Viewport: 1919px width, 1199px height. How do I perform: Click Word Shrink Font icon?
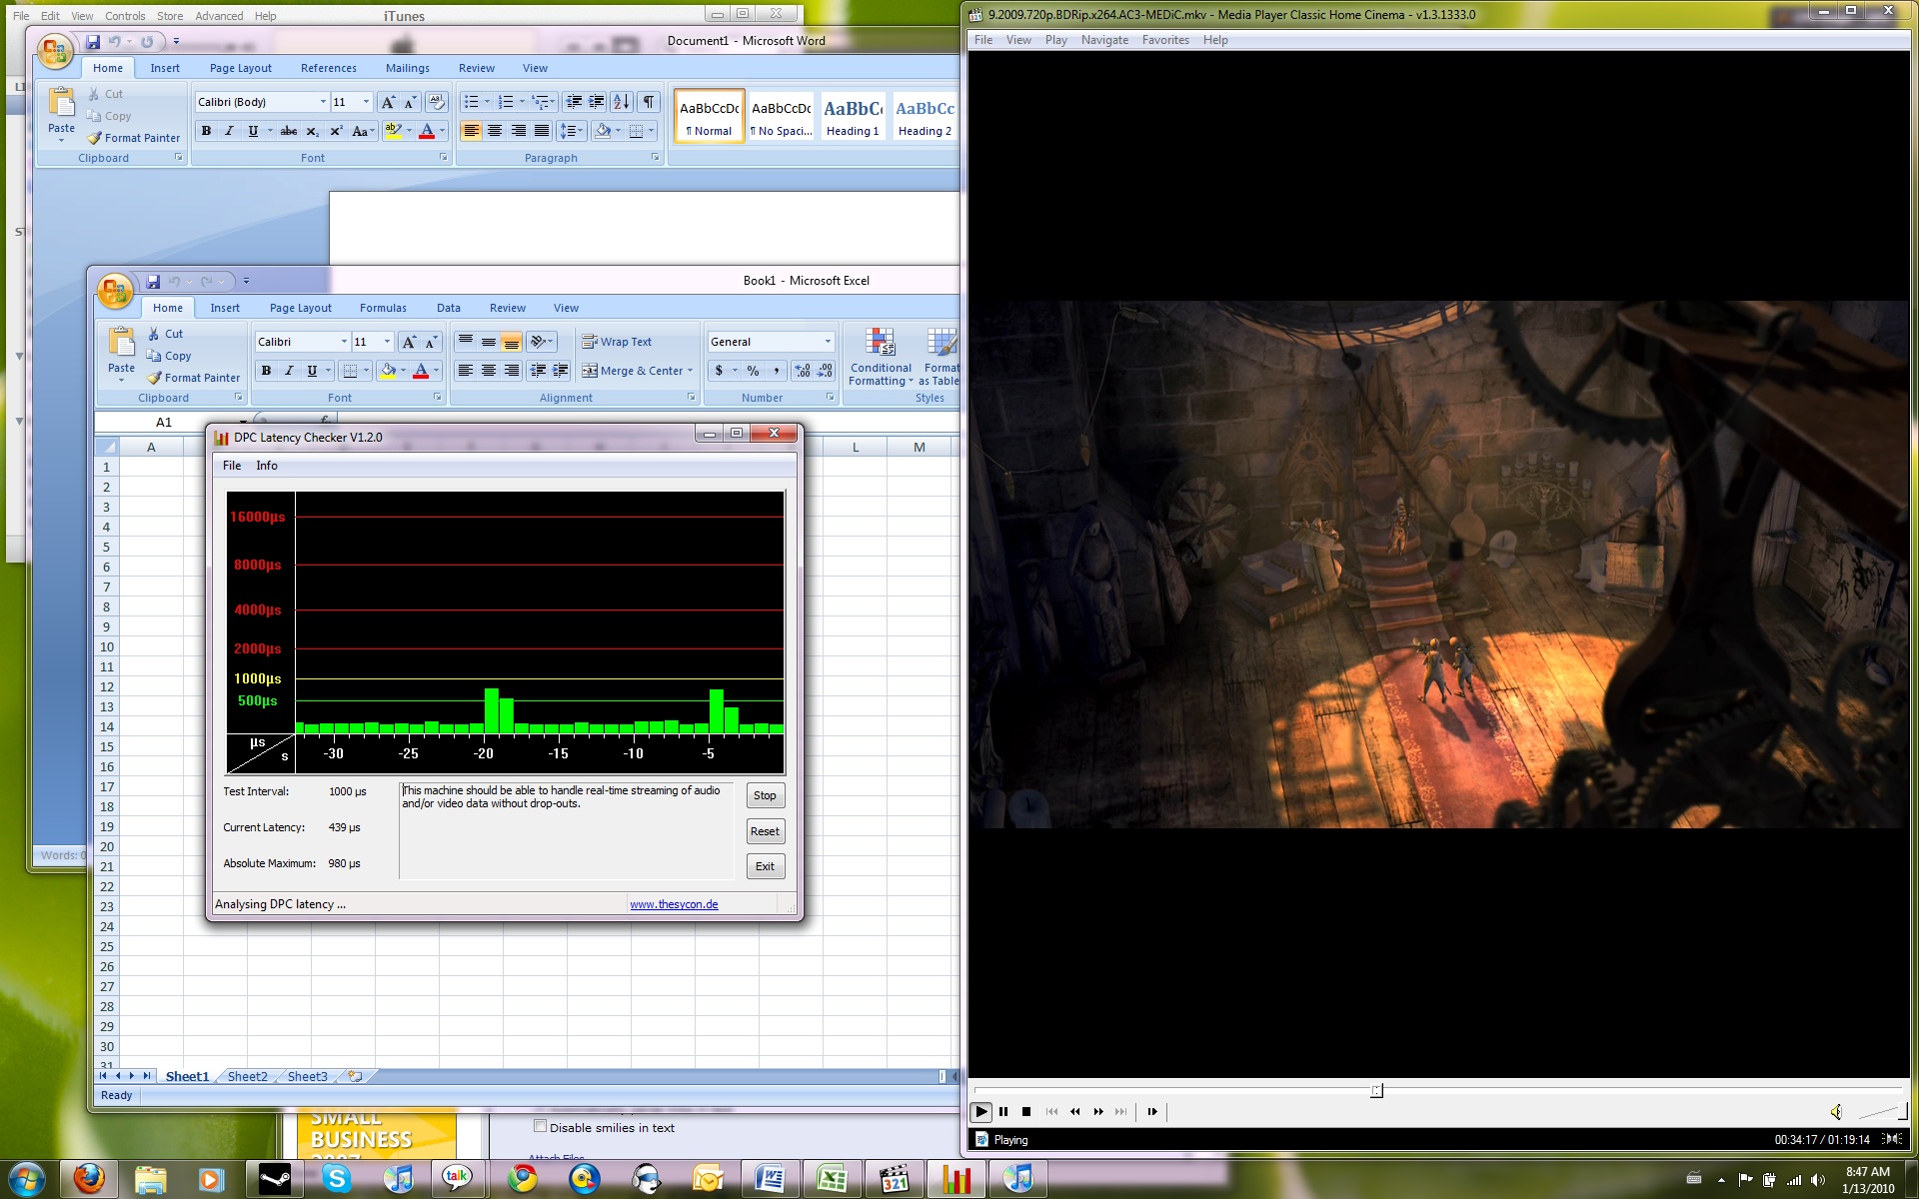(410, 102)
